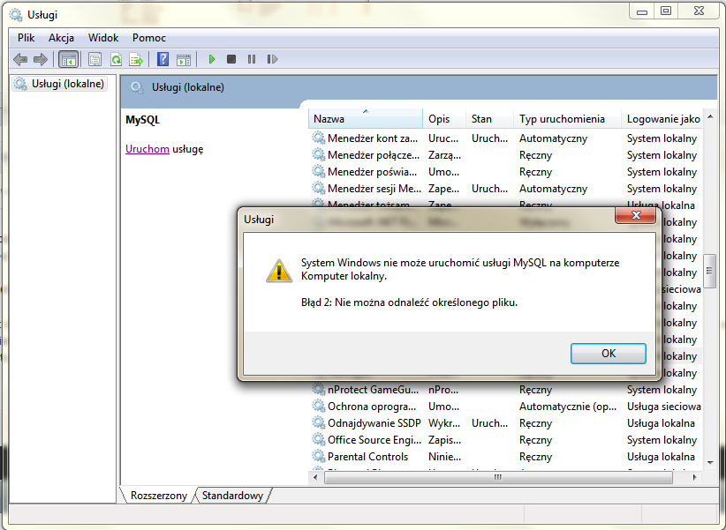
Task: Sort by the Logowanie jako column header
Action: (662, 119)
